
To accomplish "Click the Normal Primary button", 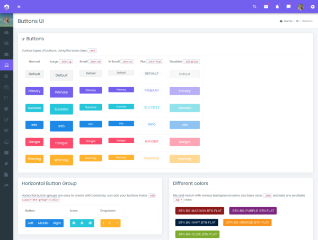I will pos(34,91).
